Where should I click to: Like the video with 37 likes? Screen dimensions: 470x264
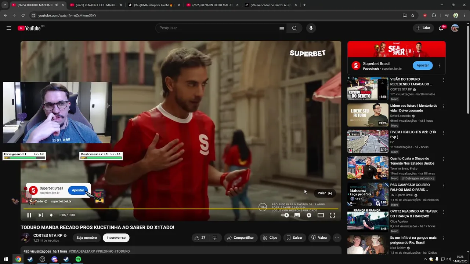click(x=200, y=238)
